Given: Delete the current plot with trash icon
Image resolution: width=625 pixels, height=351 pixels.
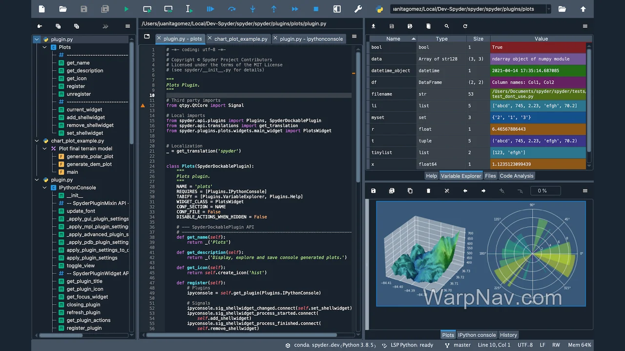Looking at the screenshot, I should pyautogui.click(x=428, y=191).
